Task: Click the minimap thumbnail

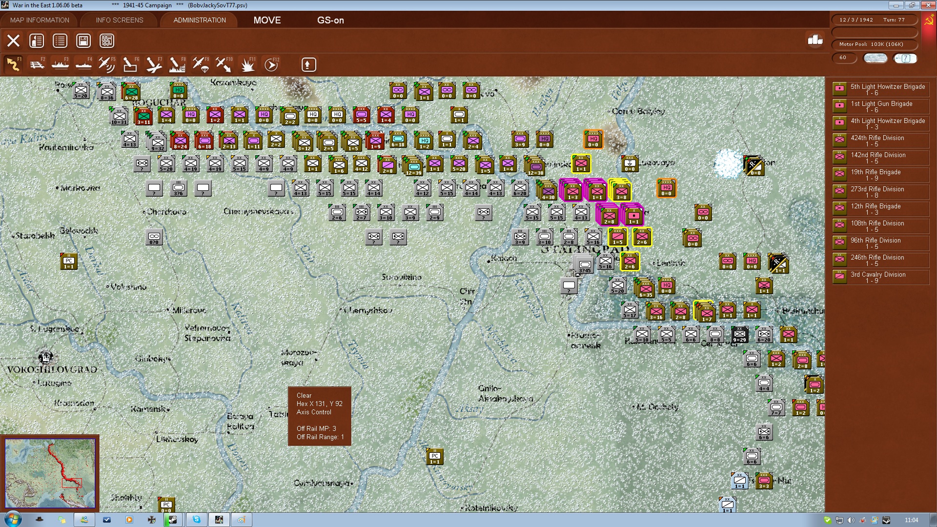Action: (50, 473)
